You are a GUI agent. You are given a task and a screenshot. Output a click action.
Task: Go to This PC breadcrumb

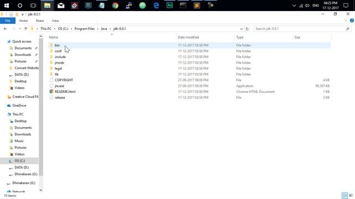[46, 29]
